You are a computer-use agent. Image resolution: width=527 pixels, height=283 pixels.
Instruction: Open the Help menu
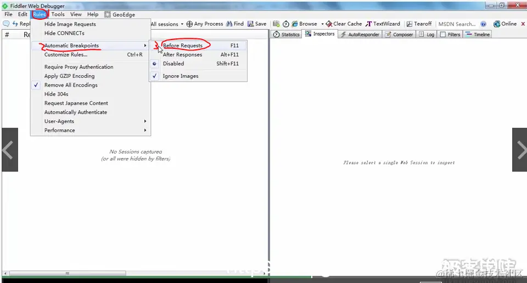(93, 14)
